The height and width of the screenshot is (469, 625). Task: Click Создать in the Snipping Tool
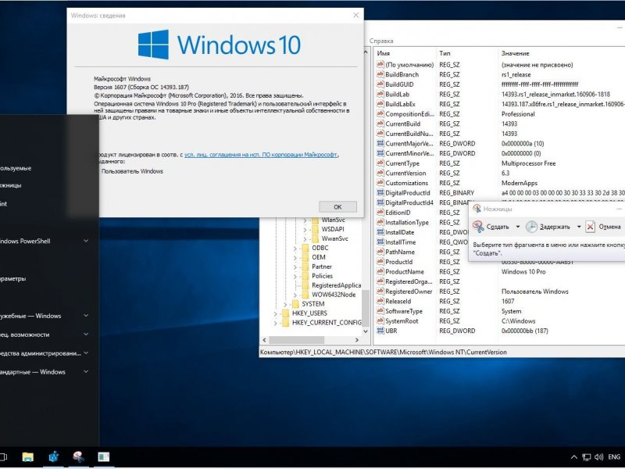(498, 227)
